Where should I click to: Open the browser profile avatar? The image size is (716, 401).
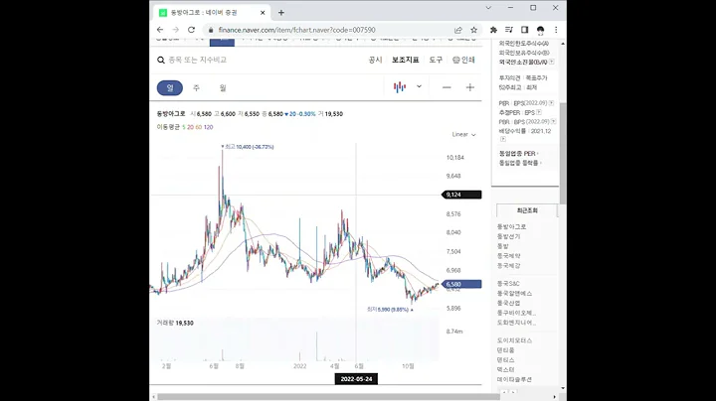pyautogui.click(x=540, y=30)
